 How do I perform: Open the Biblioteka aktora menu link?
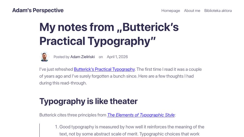218,11
